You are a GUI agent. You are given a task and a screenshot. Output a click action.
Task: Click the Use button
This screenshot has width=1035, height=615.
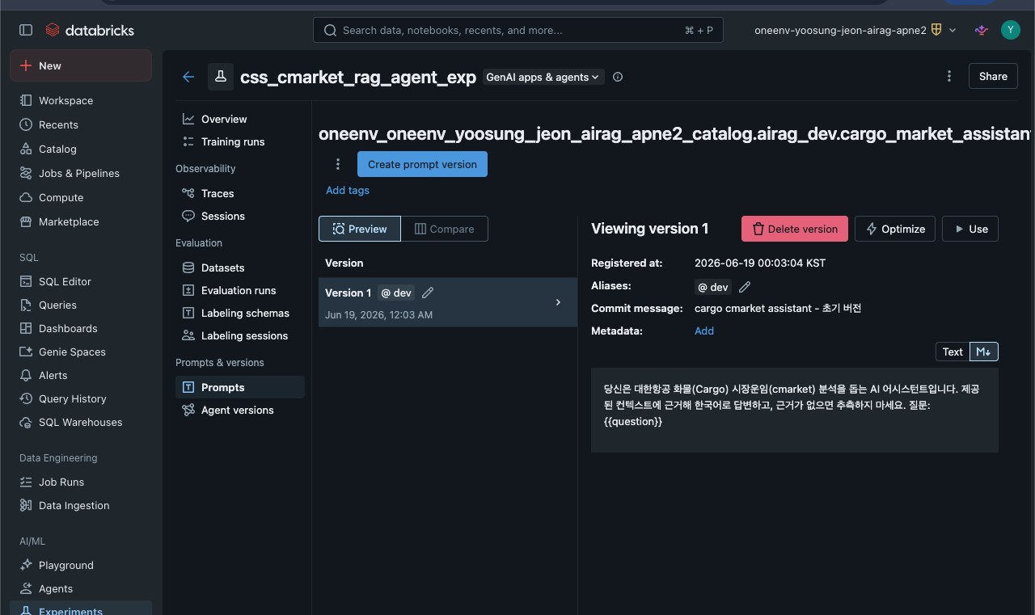(970, 229)
